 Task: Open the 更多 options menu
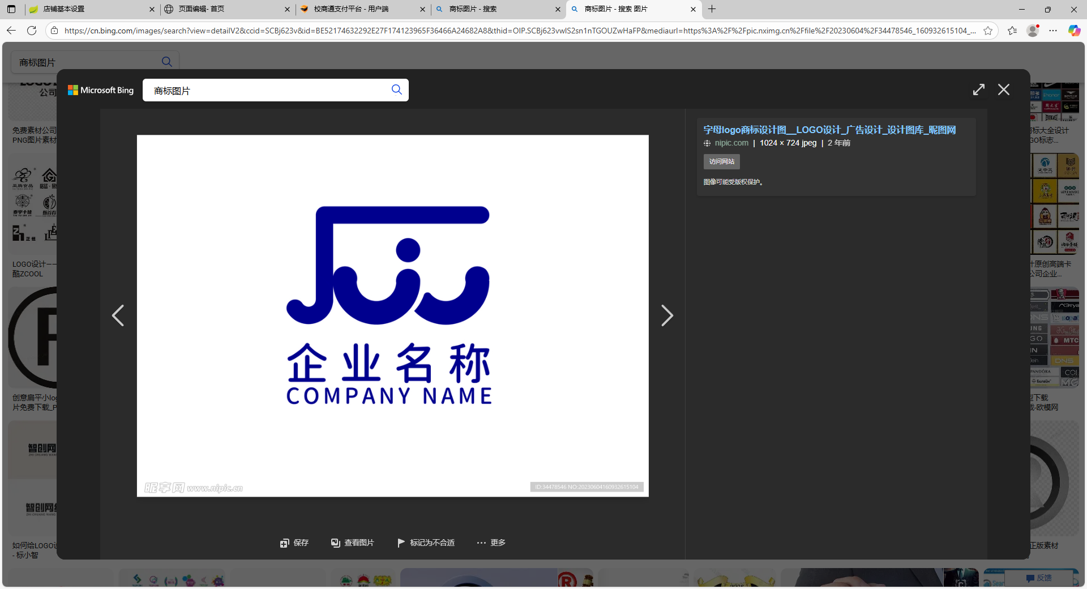[x=491, y=543]
